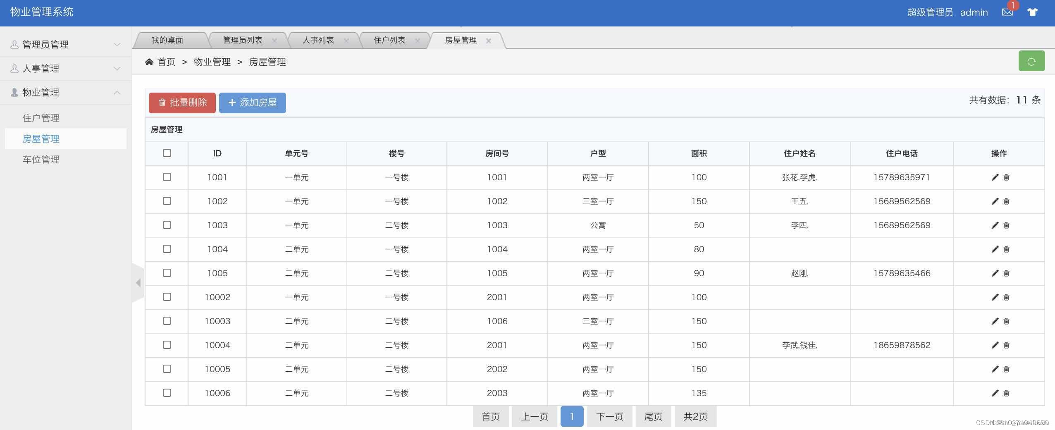The image size is (1055, 430).
Task: Check the box for row ID 1003
Action: click(167, 225)
